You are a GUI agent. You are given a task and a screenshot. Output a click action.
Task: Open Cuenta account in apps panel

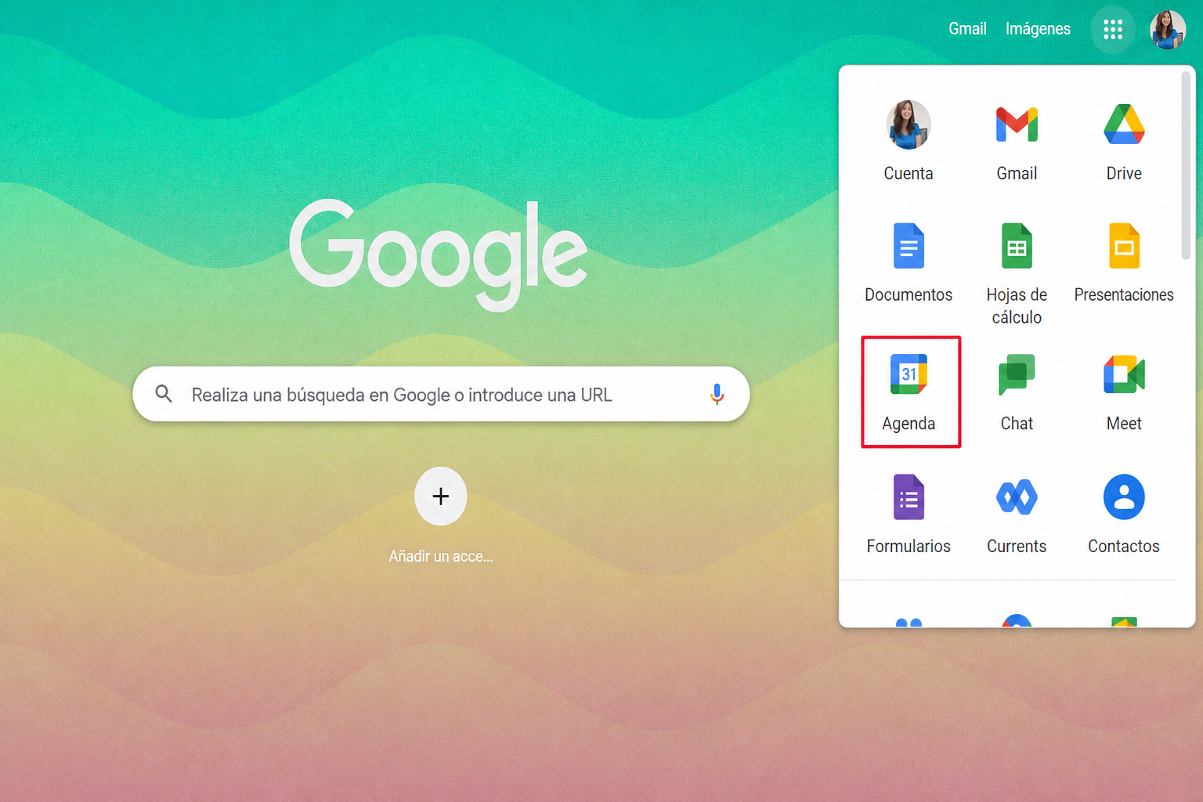point(909,141)
